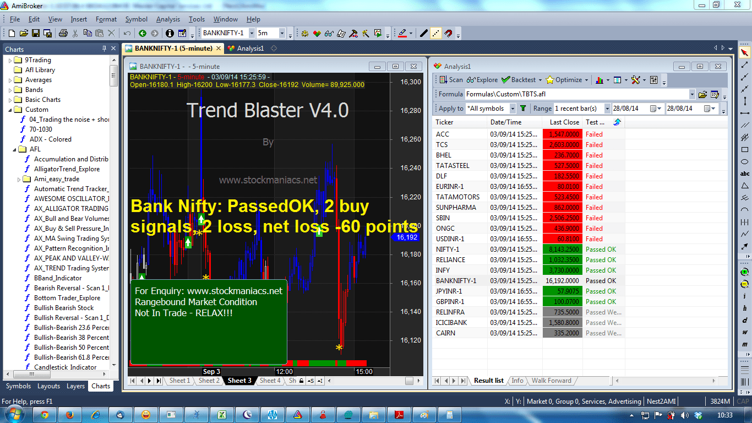Screen dimensions: 752x423
Task: Open the 5m interval dropdown
Action: point(282,33)
